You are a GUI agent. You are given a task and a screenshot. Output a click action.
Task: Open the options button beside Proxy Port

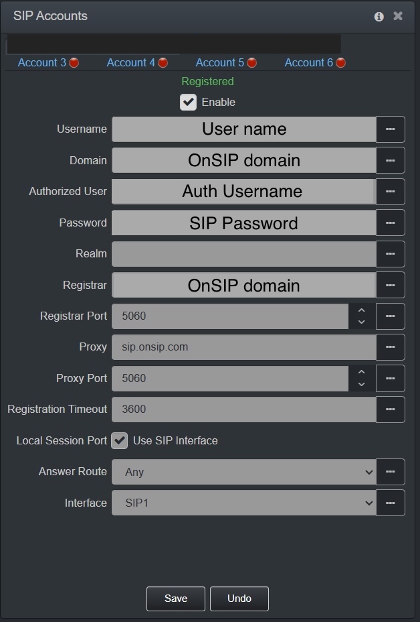pos(391,379)
